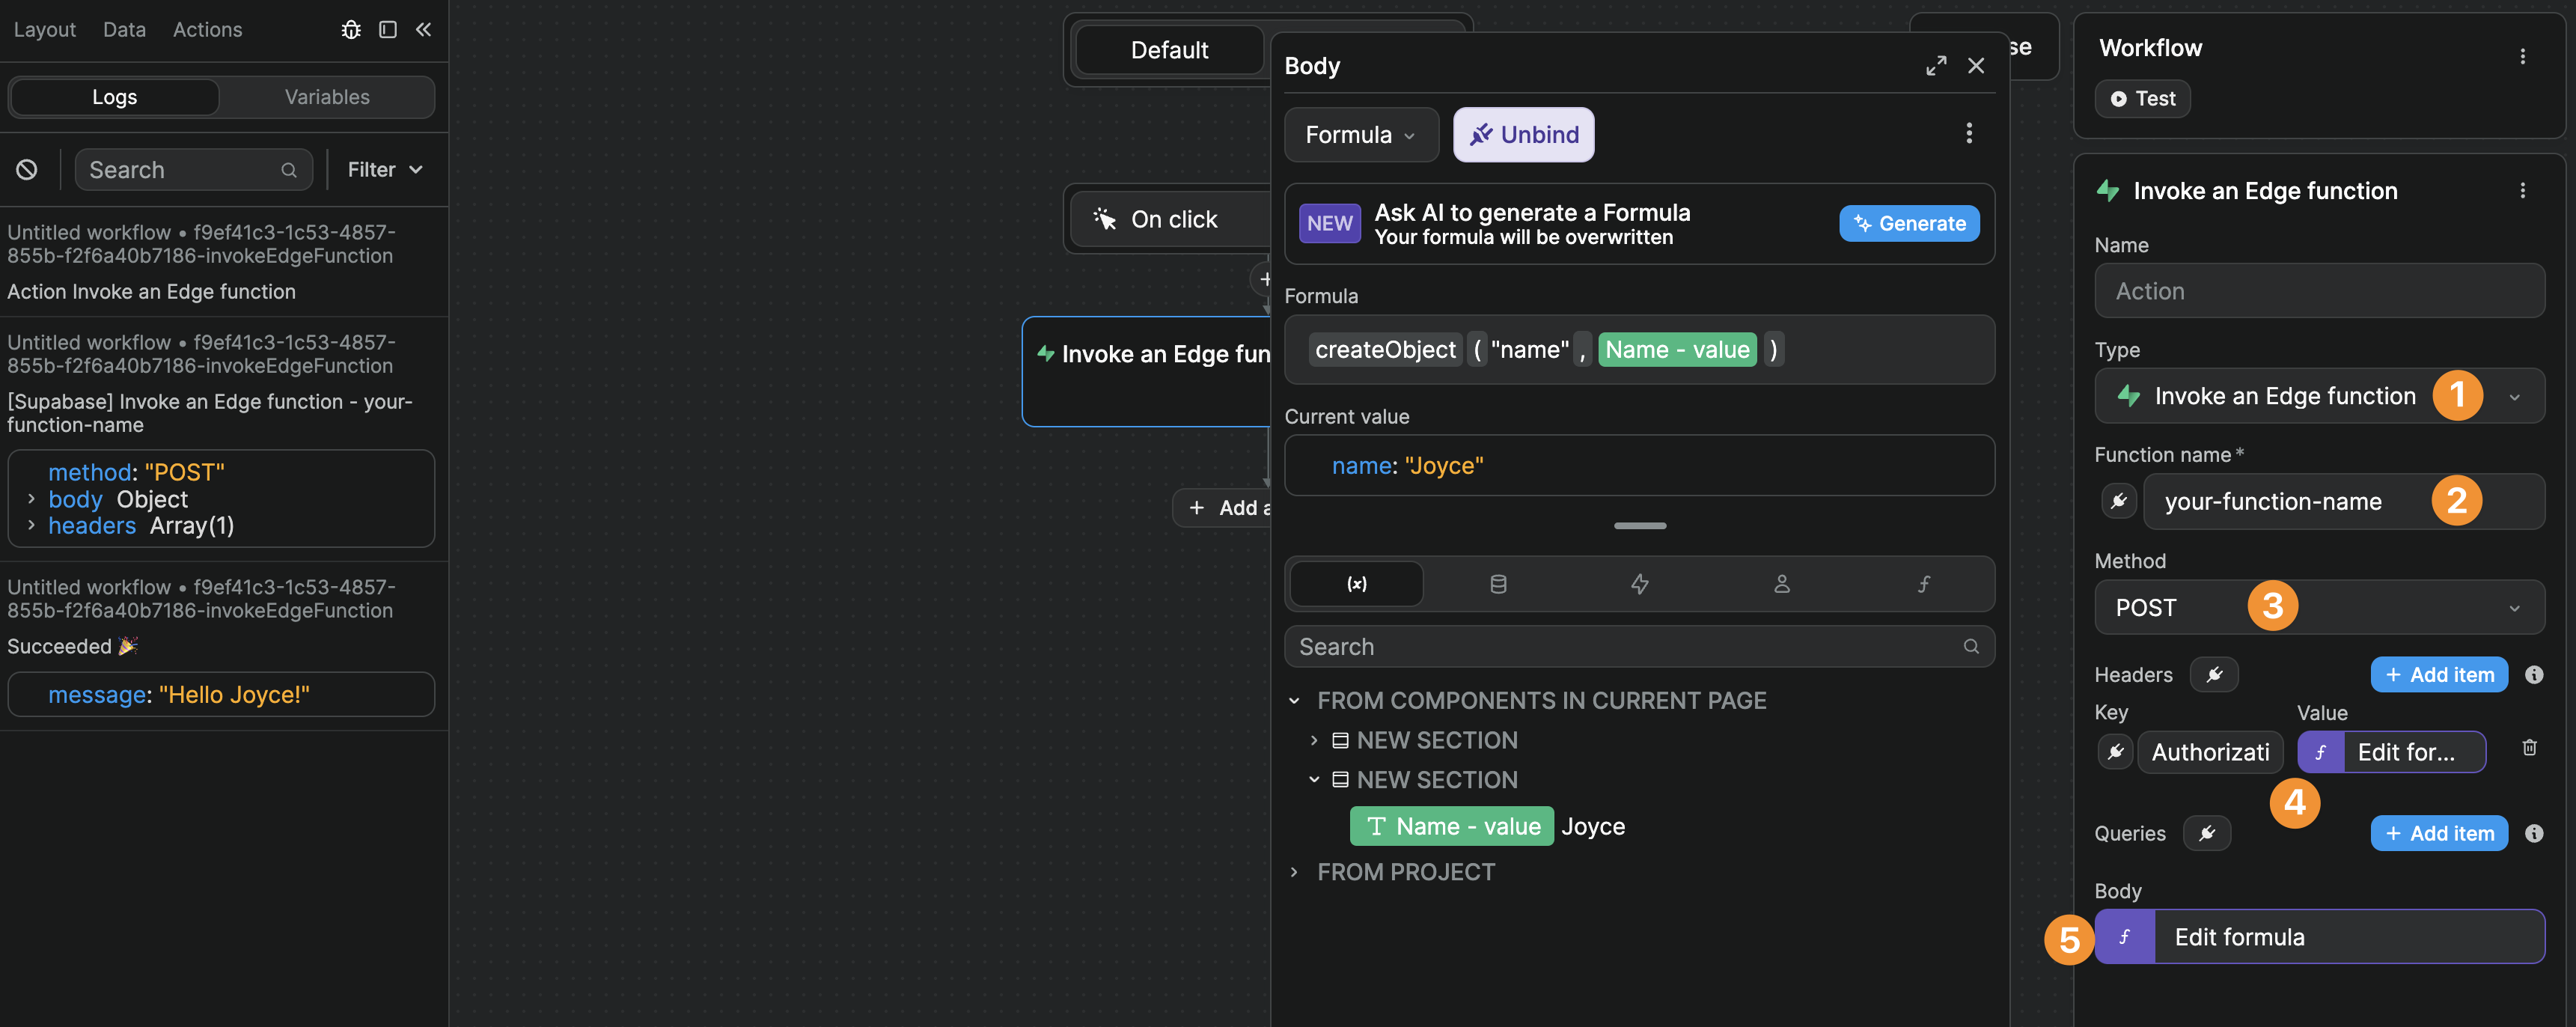Toggle binding on the Function name field

pos(2119,501)
